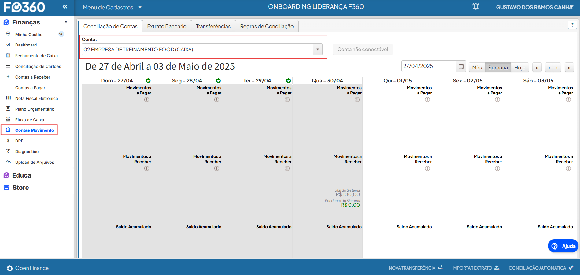Click Qui - 01/05 day header
Image resolution: width=580 pixels, height=275 pixels.
(x=397, y=81)
